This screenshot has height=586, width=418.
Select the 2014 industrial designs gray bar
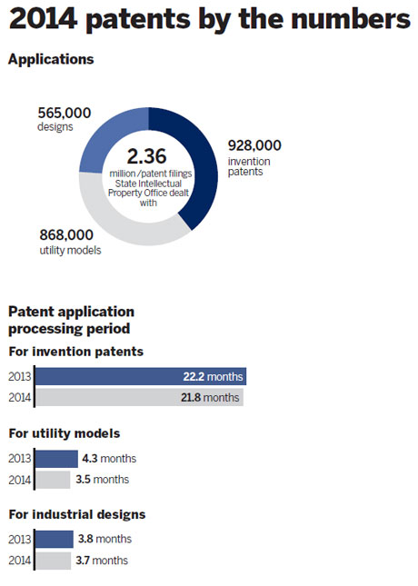point(53,561)
